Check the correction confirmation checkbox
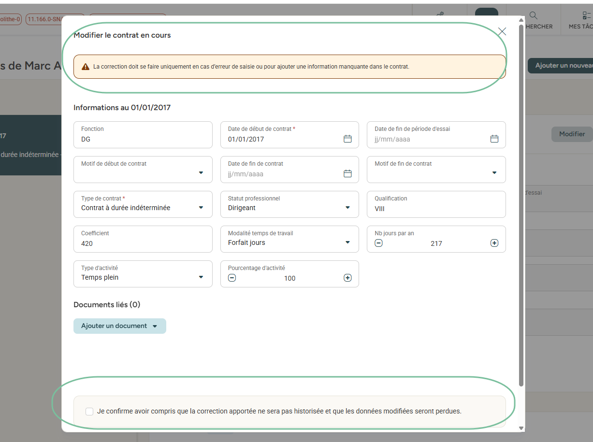 pyautogui.click(x=89, y=412)
